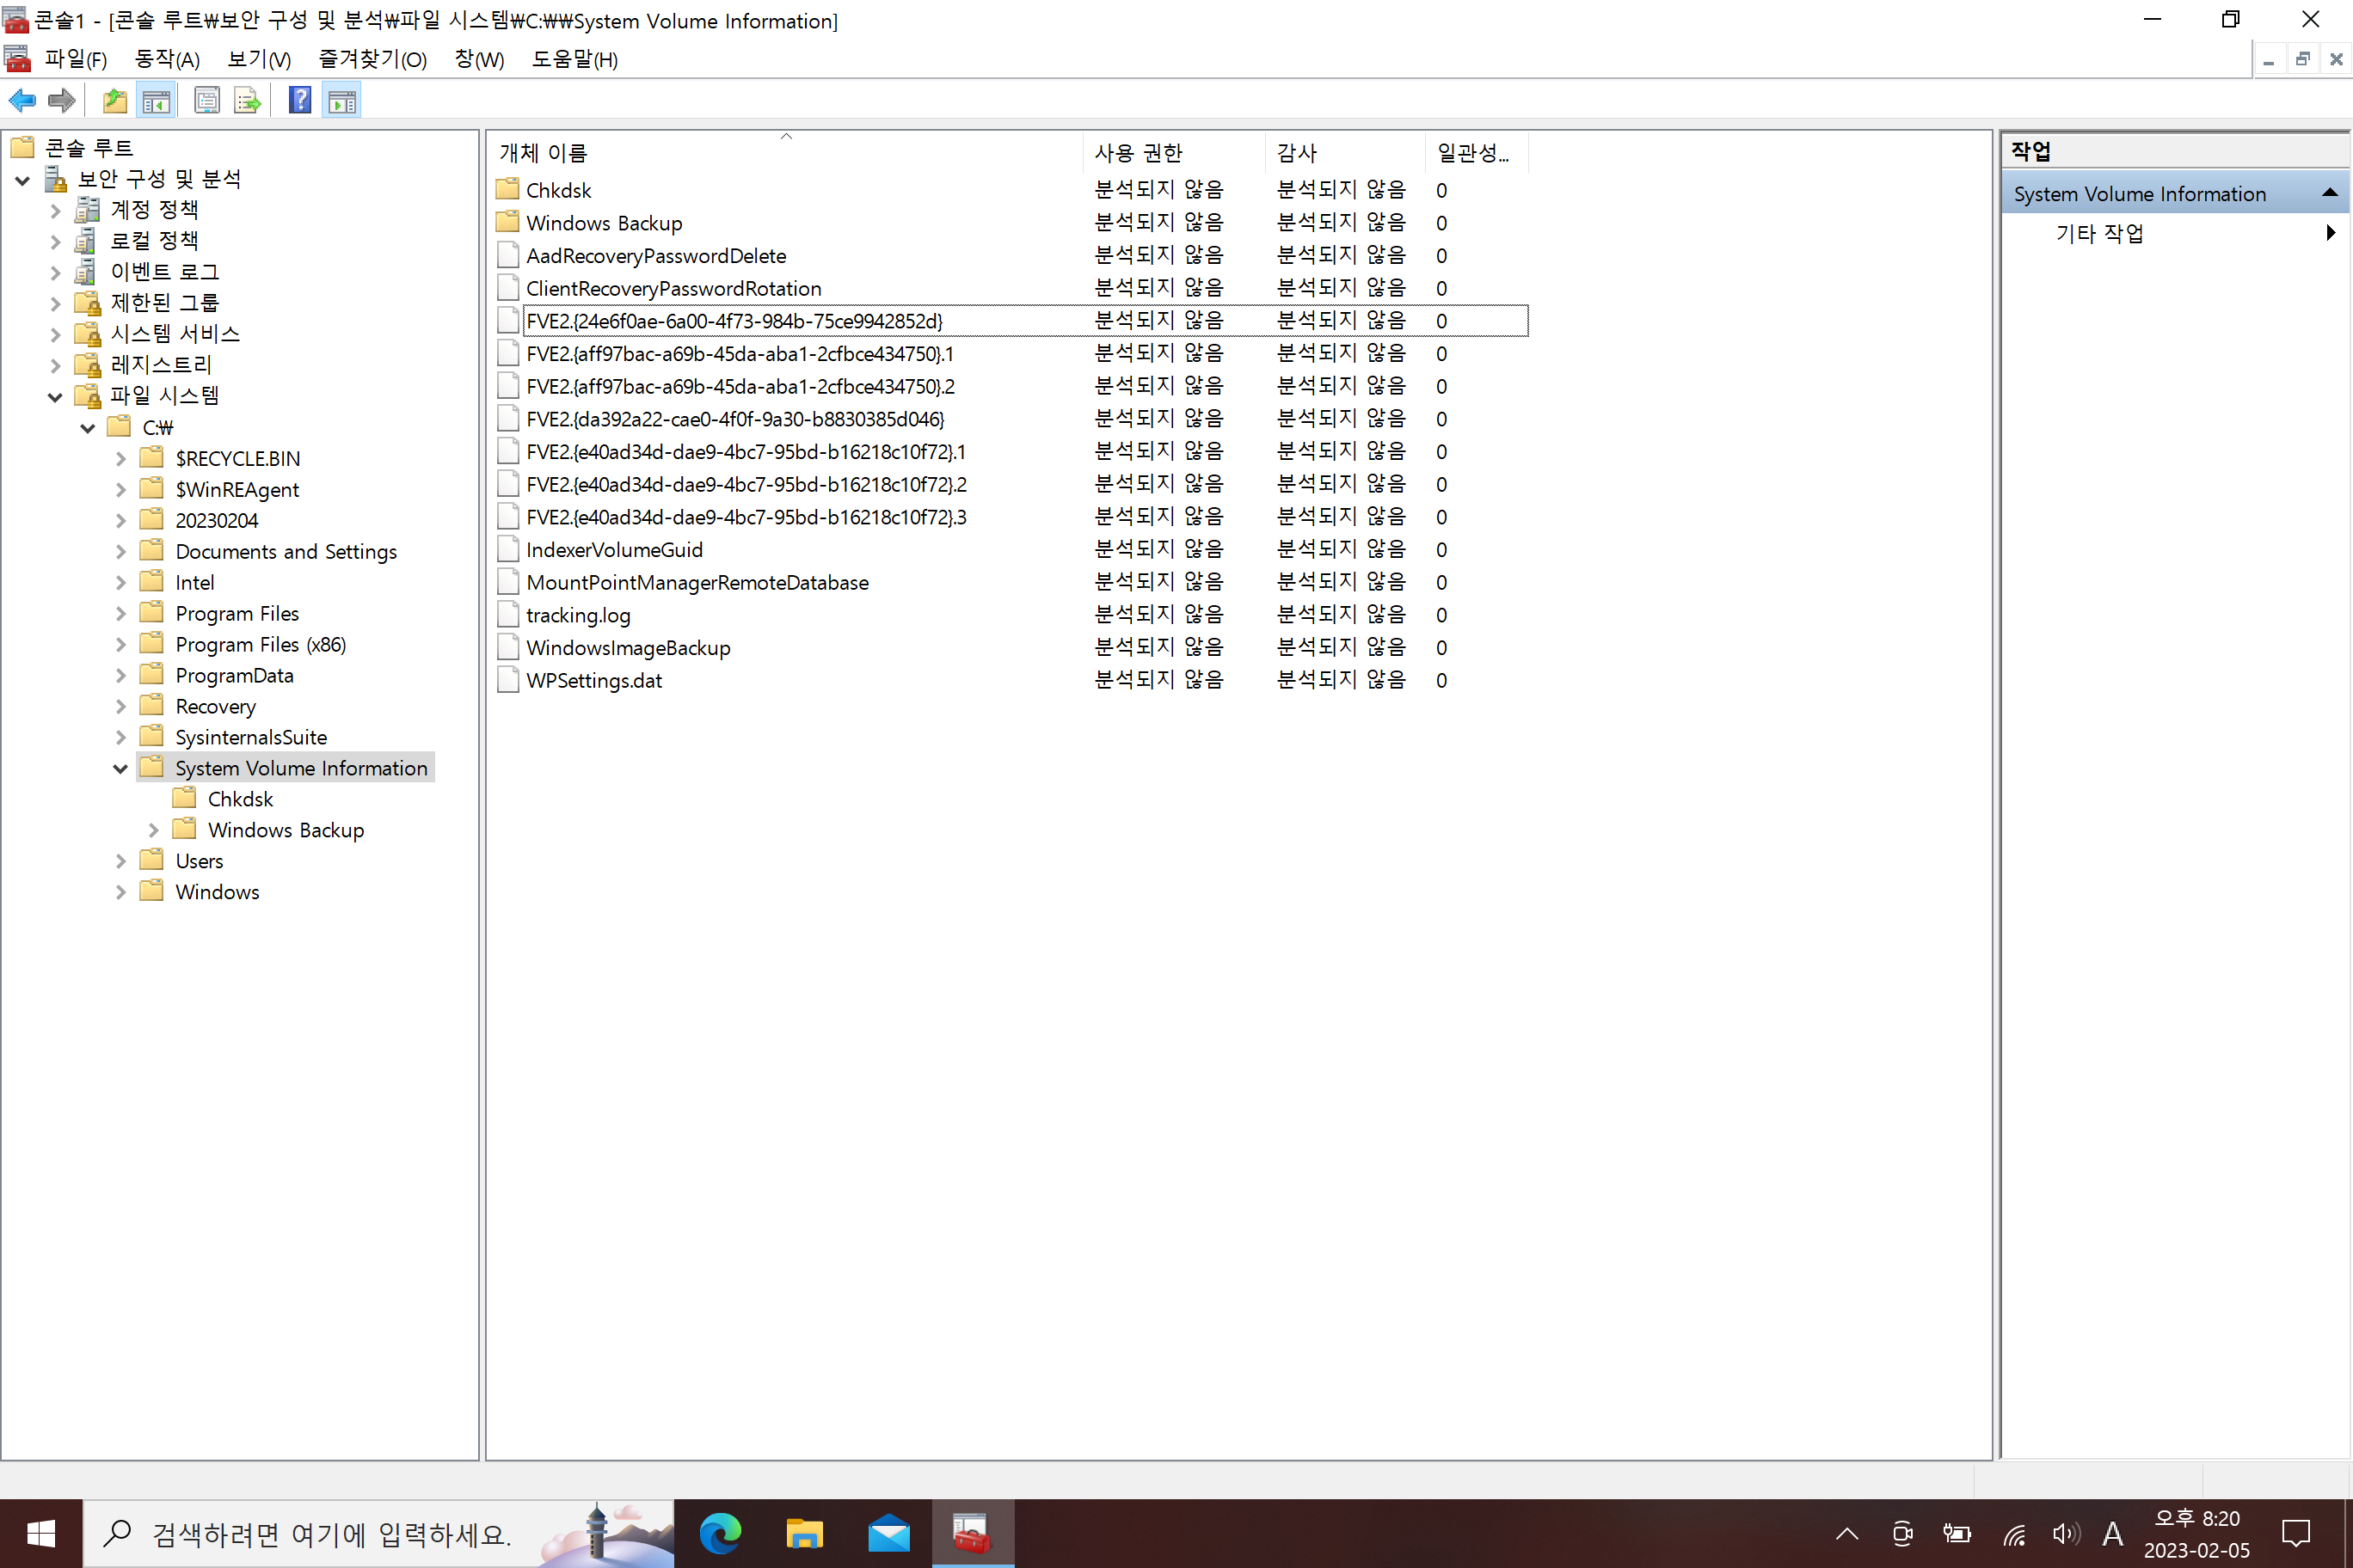Open the Properties toolbar icon
Viewport: 2353px width, 1568px height.
pos(206,99)
